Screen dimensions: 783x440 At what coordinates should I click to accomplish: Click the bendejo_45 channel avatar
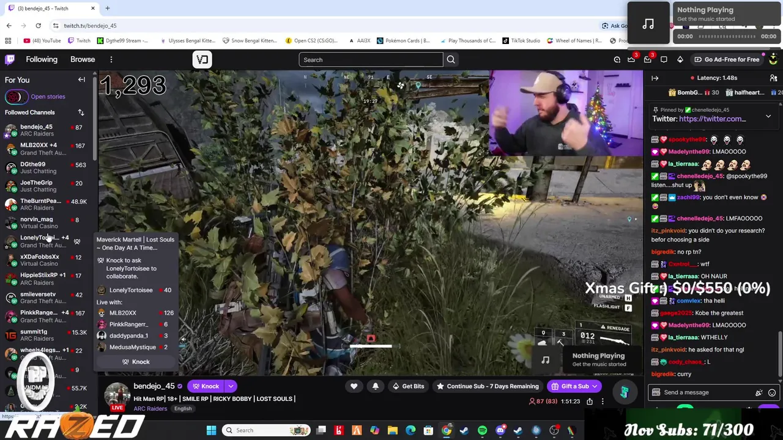click(x=117, y=395)
